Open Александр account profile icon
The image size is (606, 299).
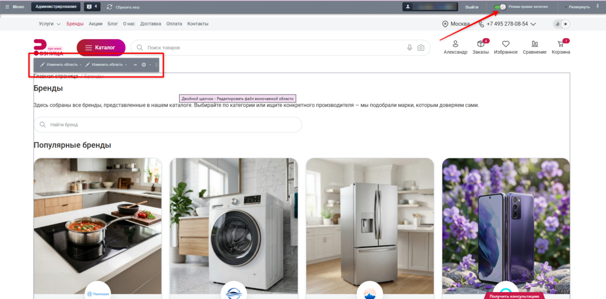click(x=455, y=48)
